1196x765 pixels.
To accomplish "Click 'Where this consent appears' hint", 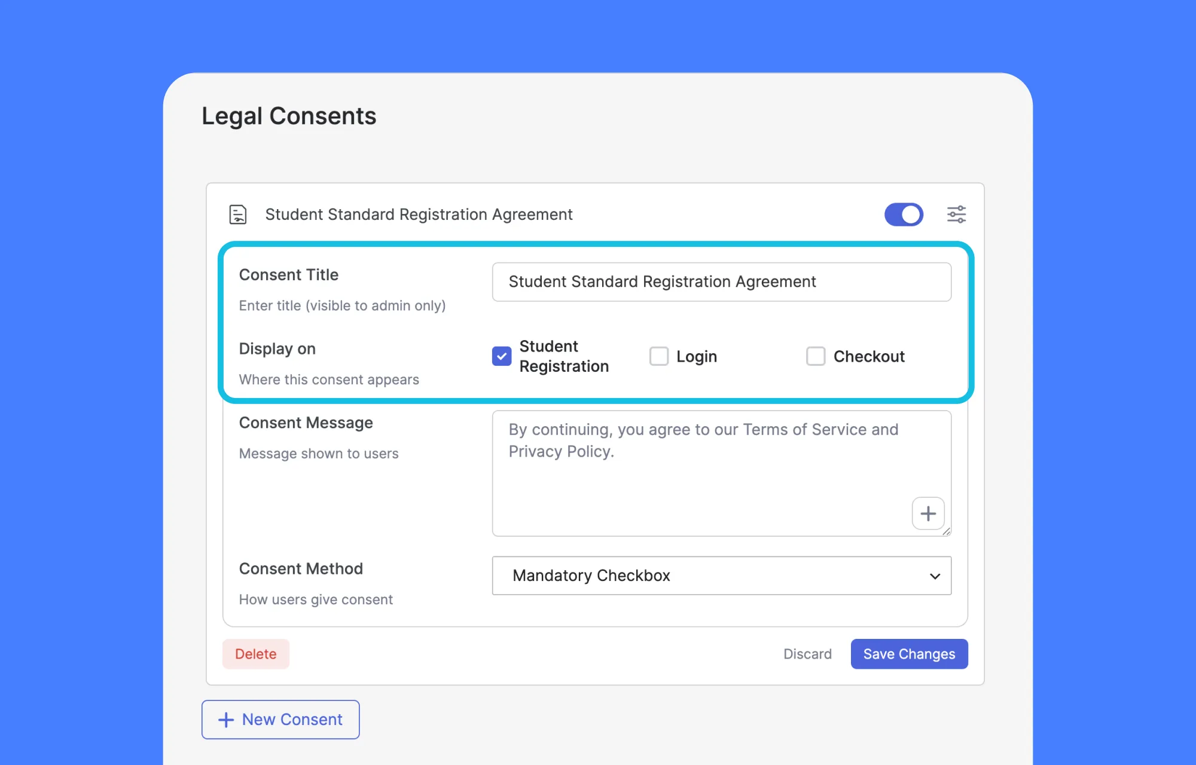I will [x=329, y=380].
